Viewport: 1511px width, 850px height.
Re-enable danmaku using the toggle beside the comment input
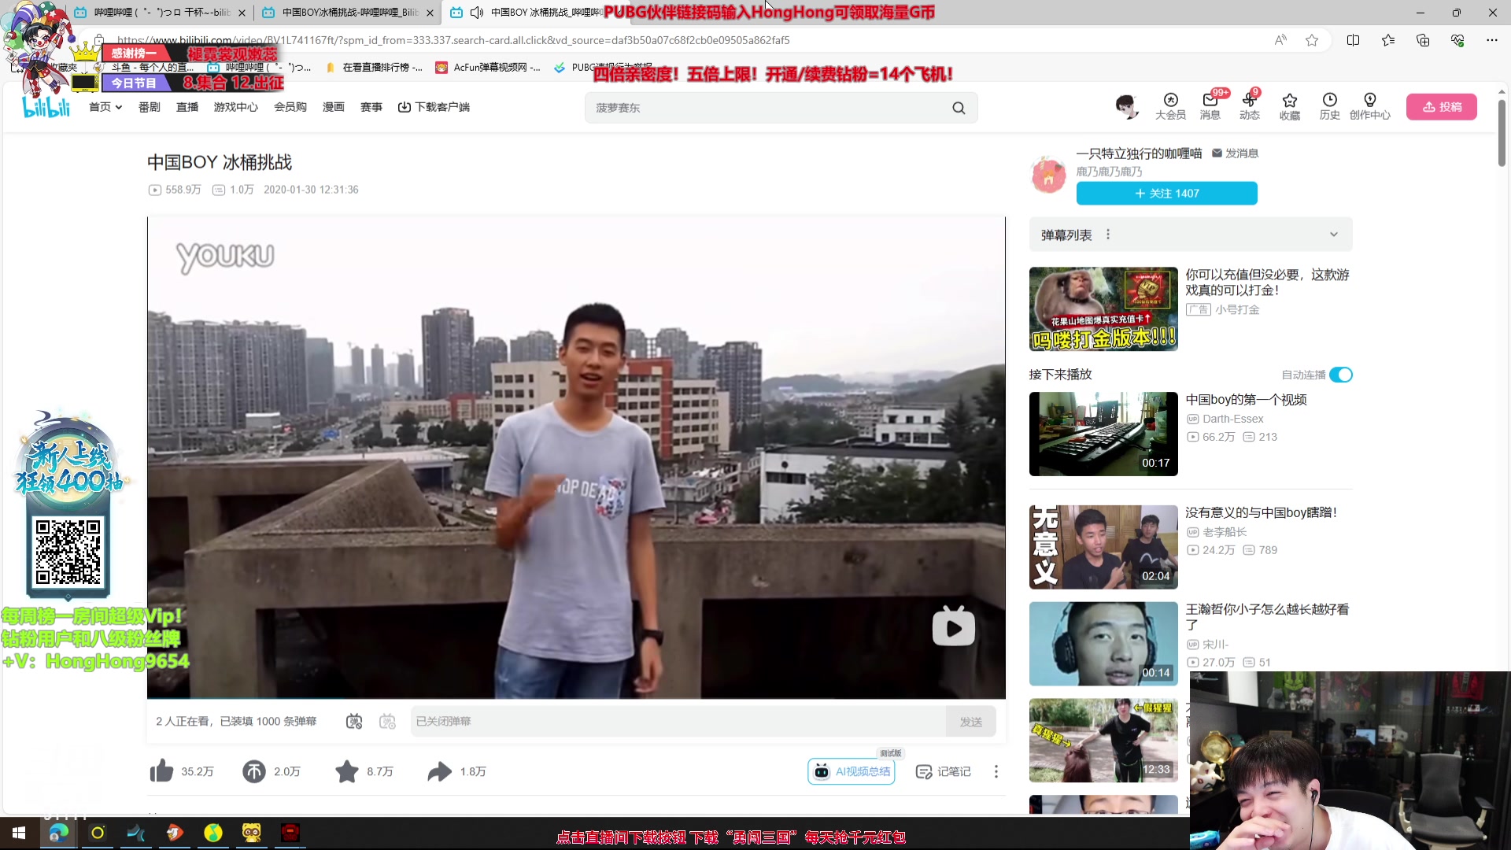click(353, 721)
